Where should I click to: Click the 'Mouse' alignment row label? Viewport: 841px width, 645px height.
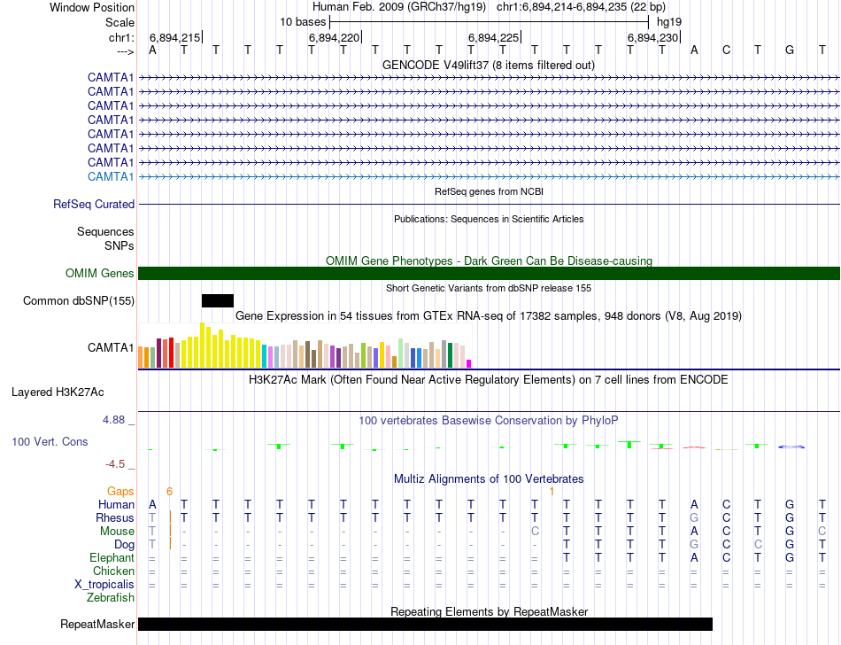(x=117, y=532)
